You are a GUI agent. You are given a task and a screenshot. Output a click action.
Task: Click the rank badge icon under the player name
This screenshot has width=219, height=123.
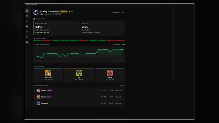point(42,14)
